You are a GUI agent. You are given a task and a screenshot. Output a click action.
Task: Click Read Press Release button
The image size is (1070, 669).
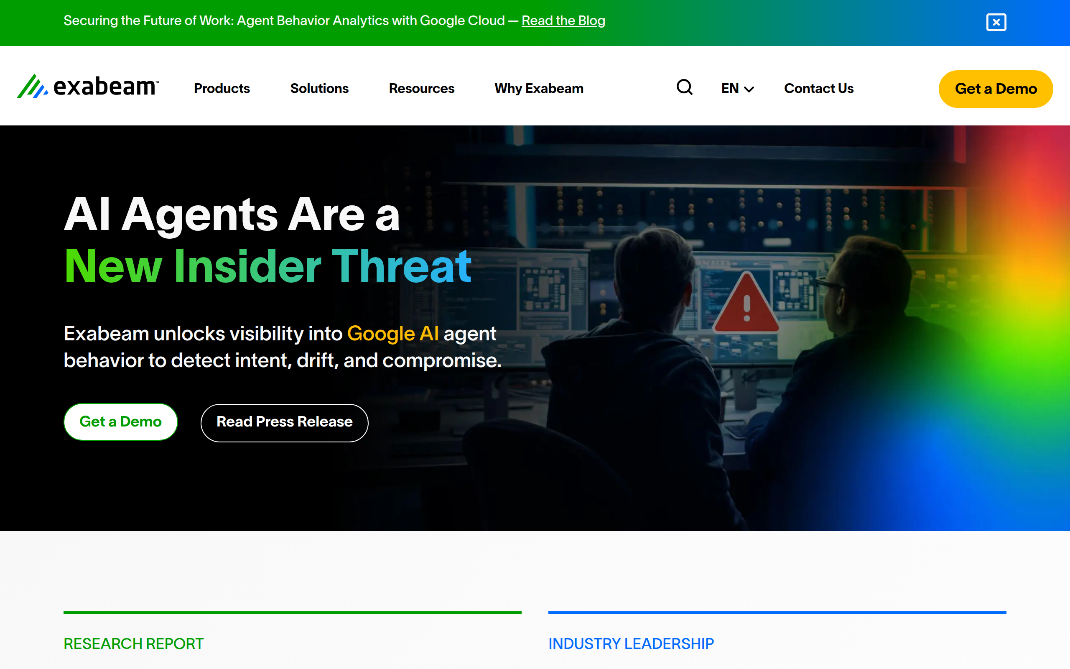(284, 423)
